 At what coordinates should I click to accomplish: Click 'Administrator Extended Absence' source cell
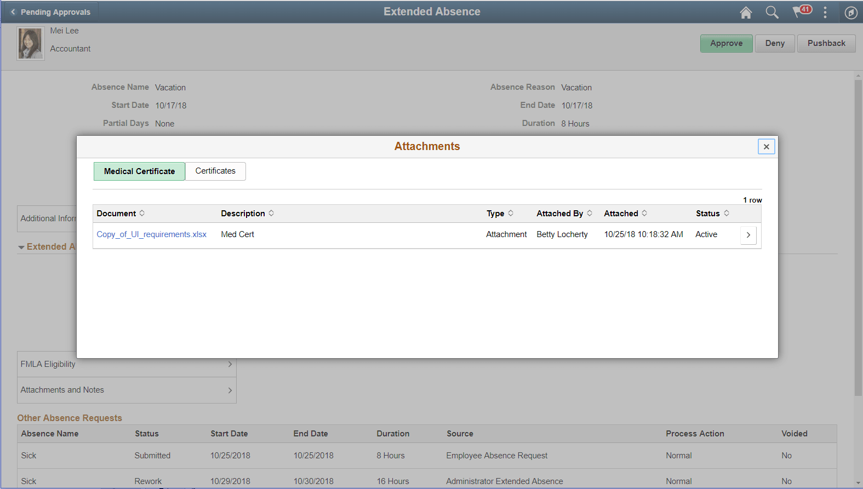point(504,481)
